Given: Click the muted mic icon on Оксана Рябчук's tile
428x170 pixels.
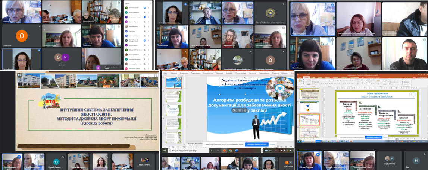Looking at the screenshot, I should (38, 27).
